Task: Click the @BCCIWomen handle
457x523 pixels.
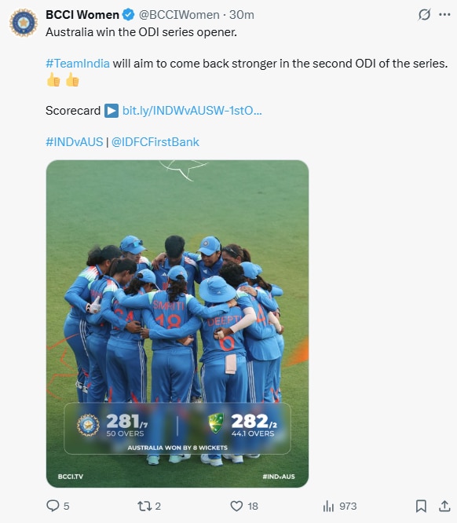Action: (179, 15)
